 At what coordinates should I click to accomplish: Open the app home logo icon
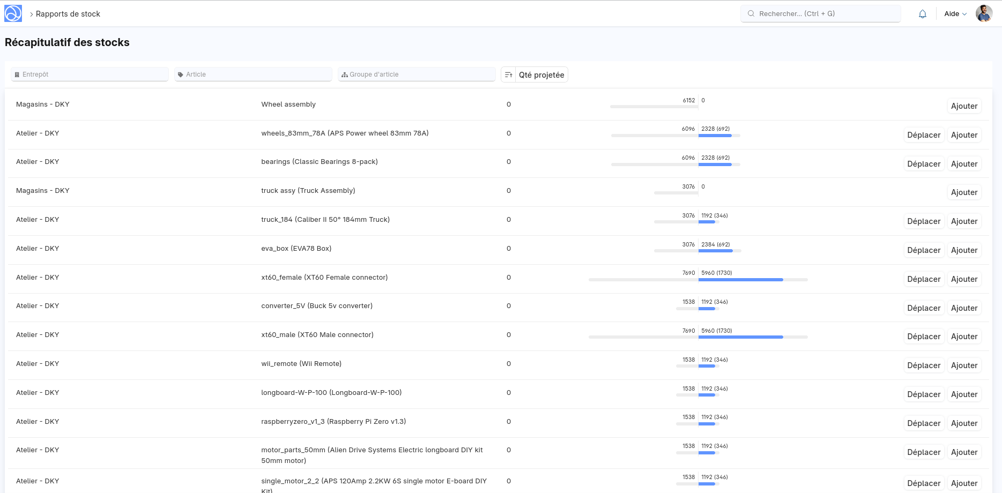(13, 13)
